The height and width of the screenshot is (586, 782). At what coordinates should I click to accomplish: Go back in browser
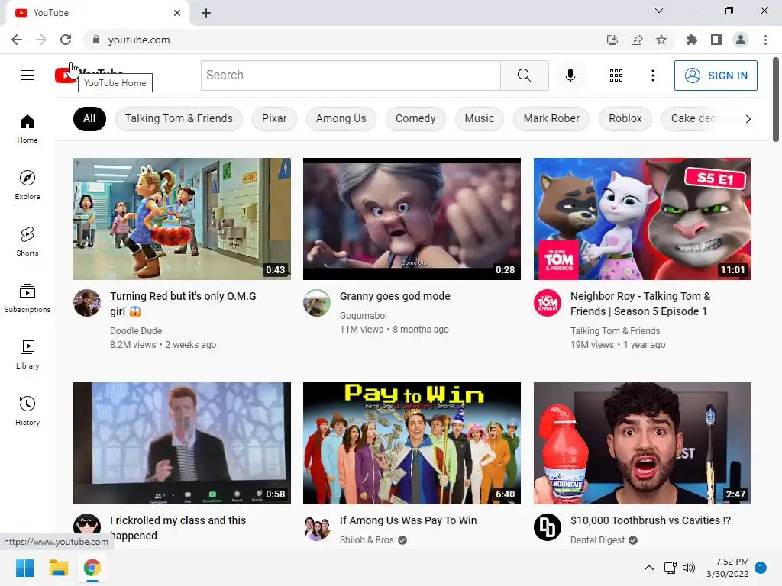[x=17, y=40]
